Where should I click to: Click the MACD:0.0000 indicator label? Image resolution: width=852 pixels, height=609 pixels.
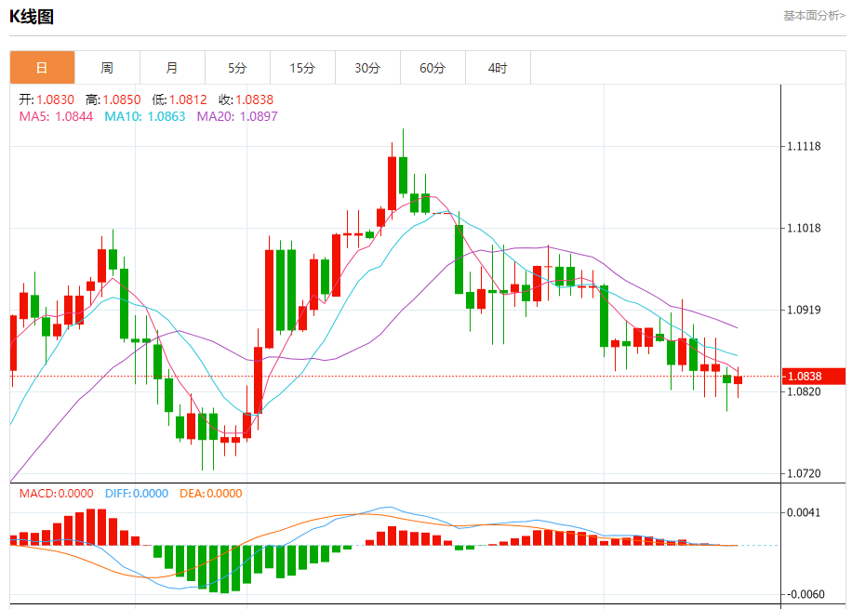[x=57, y=494]
